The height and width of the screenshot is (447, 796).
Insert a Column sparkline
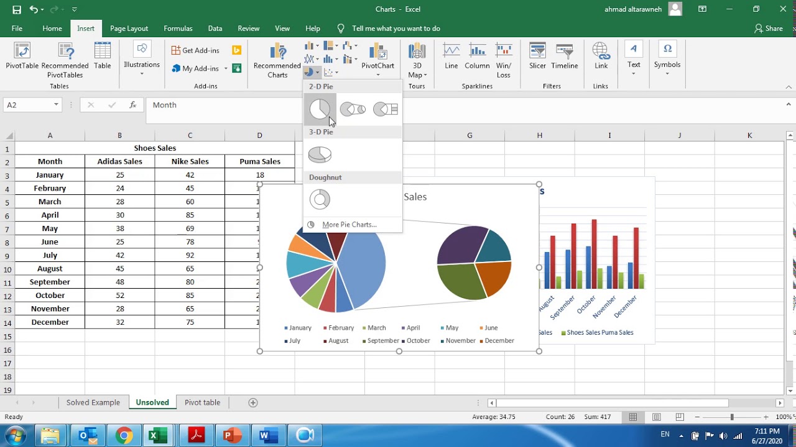pyautogui.click(x=477, y=56)
